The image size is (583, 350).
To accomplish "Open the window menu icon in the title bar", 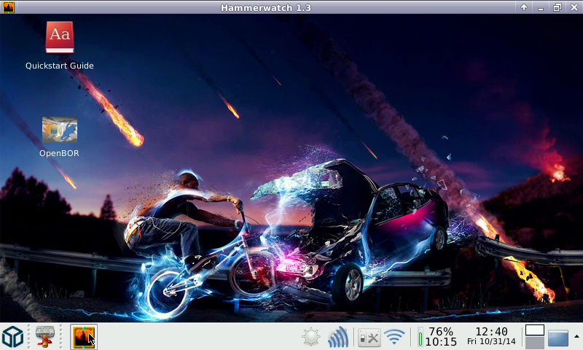I will (x=7, y=7).
